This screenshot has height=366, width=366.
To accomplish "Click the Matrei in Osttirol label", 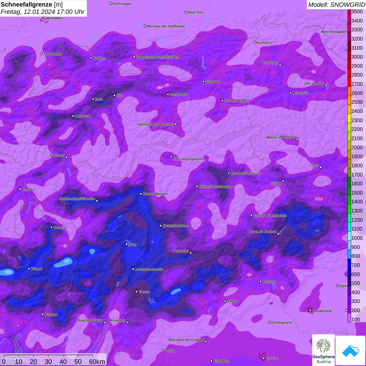I will tap(281, 137).
